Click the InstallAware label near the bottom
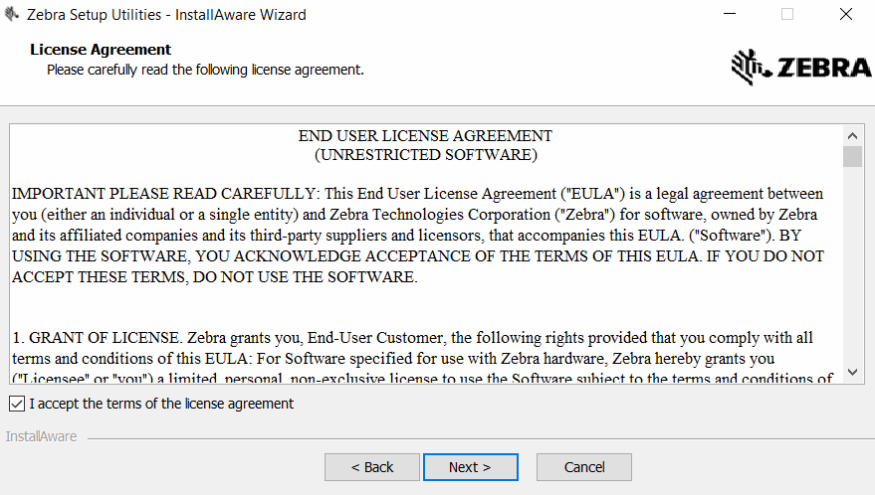The image size is (875, 495). (41, 436)
